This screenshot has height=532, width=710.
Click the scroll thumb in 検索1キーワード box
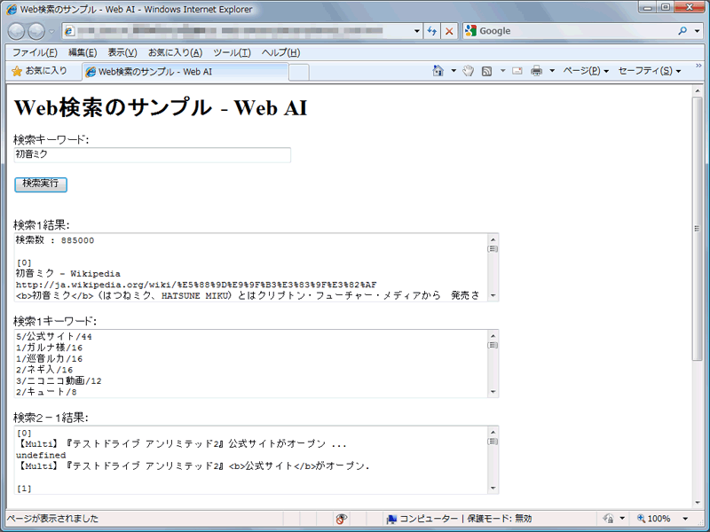pyautogui.click(x=493, y=345)
